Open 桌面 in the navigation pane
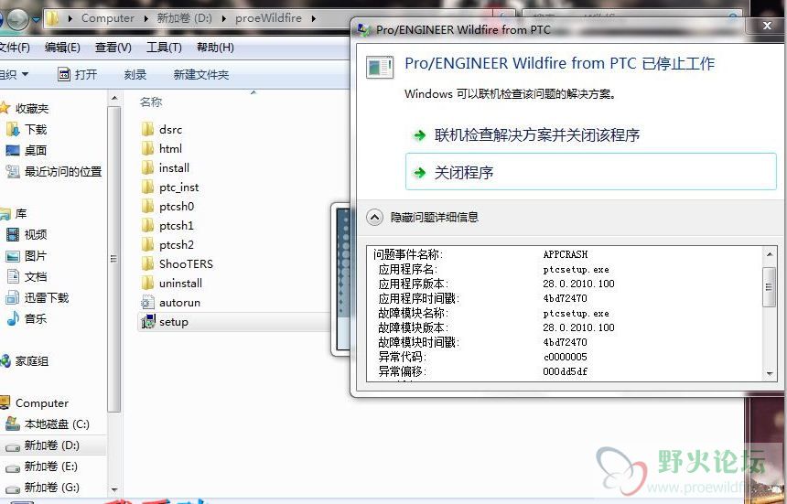The width and height of the screenshot is (787, 504). pyautogui.click(x=36, y=150)
